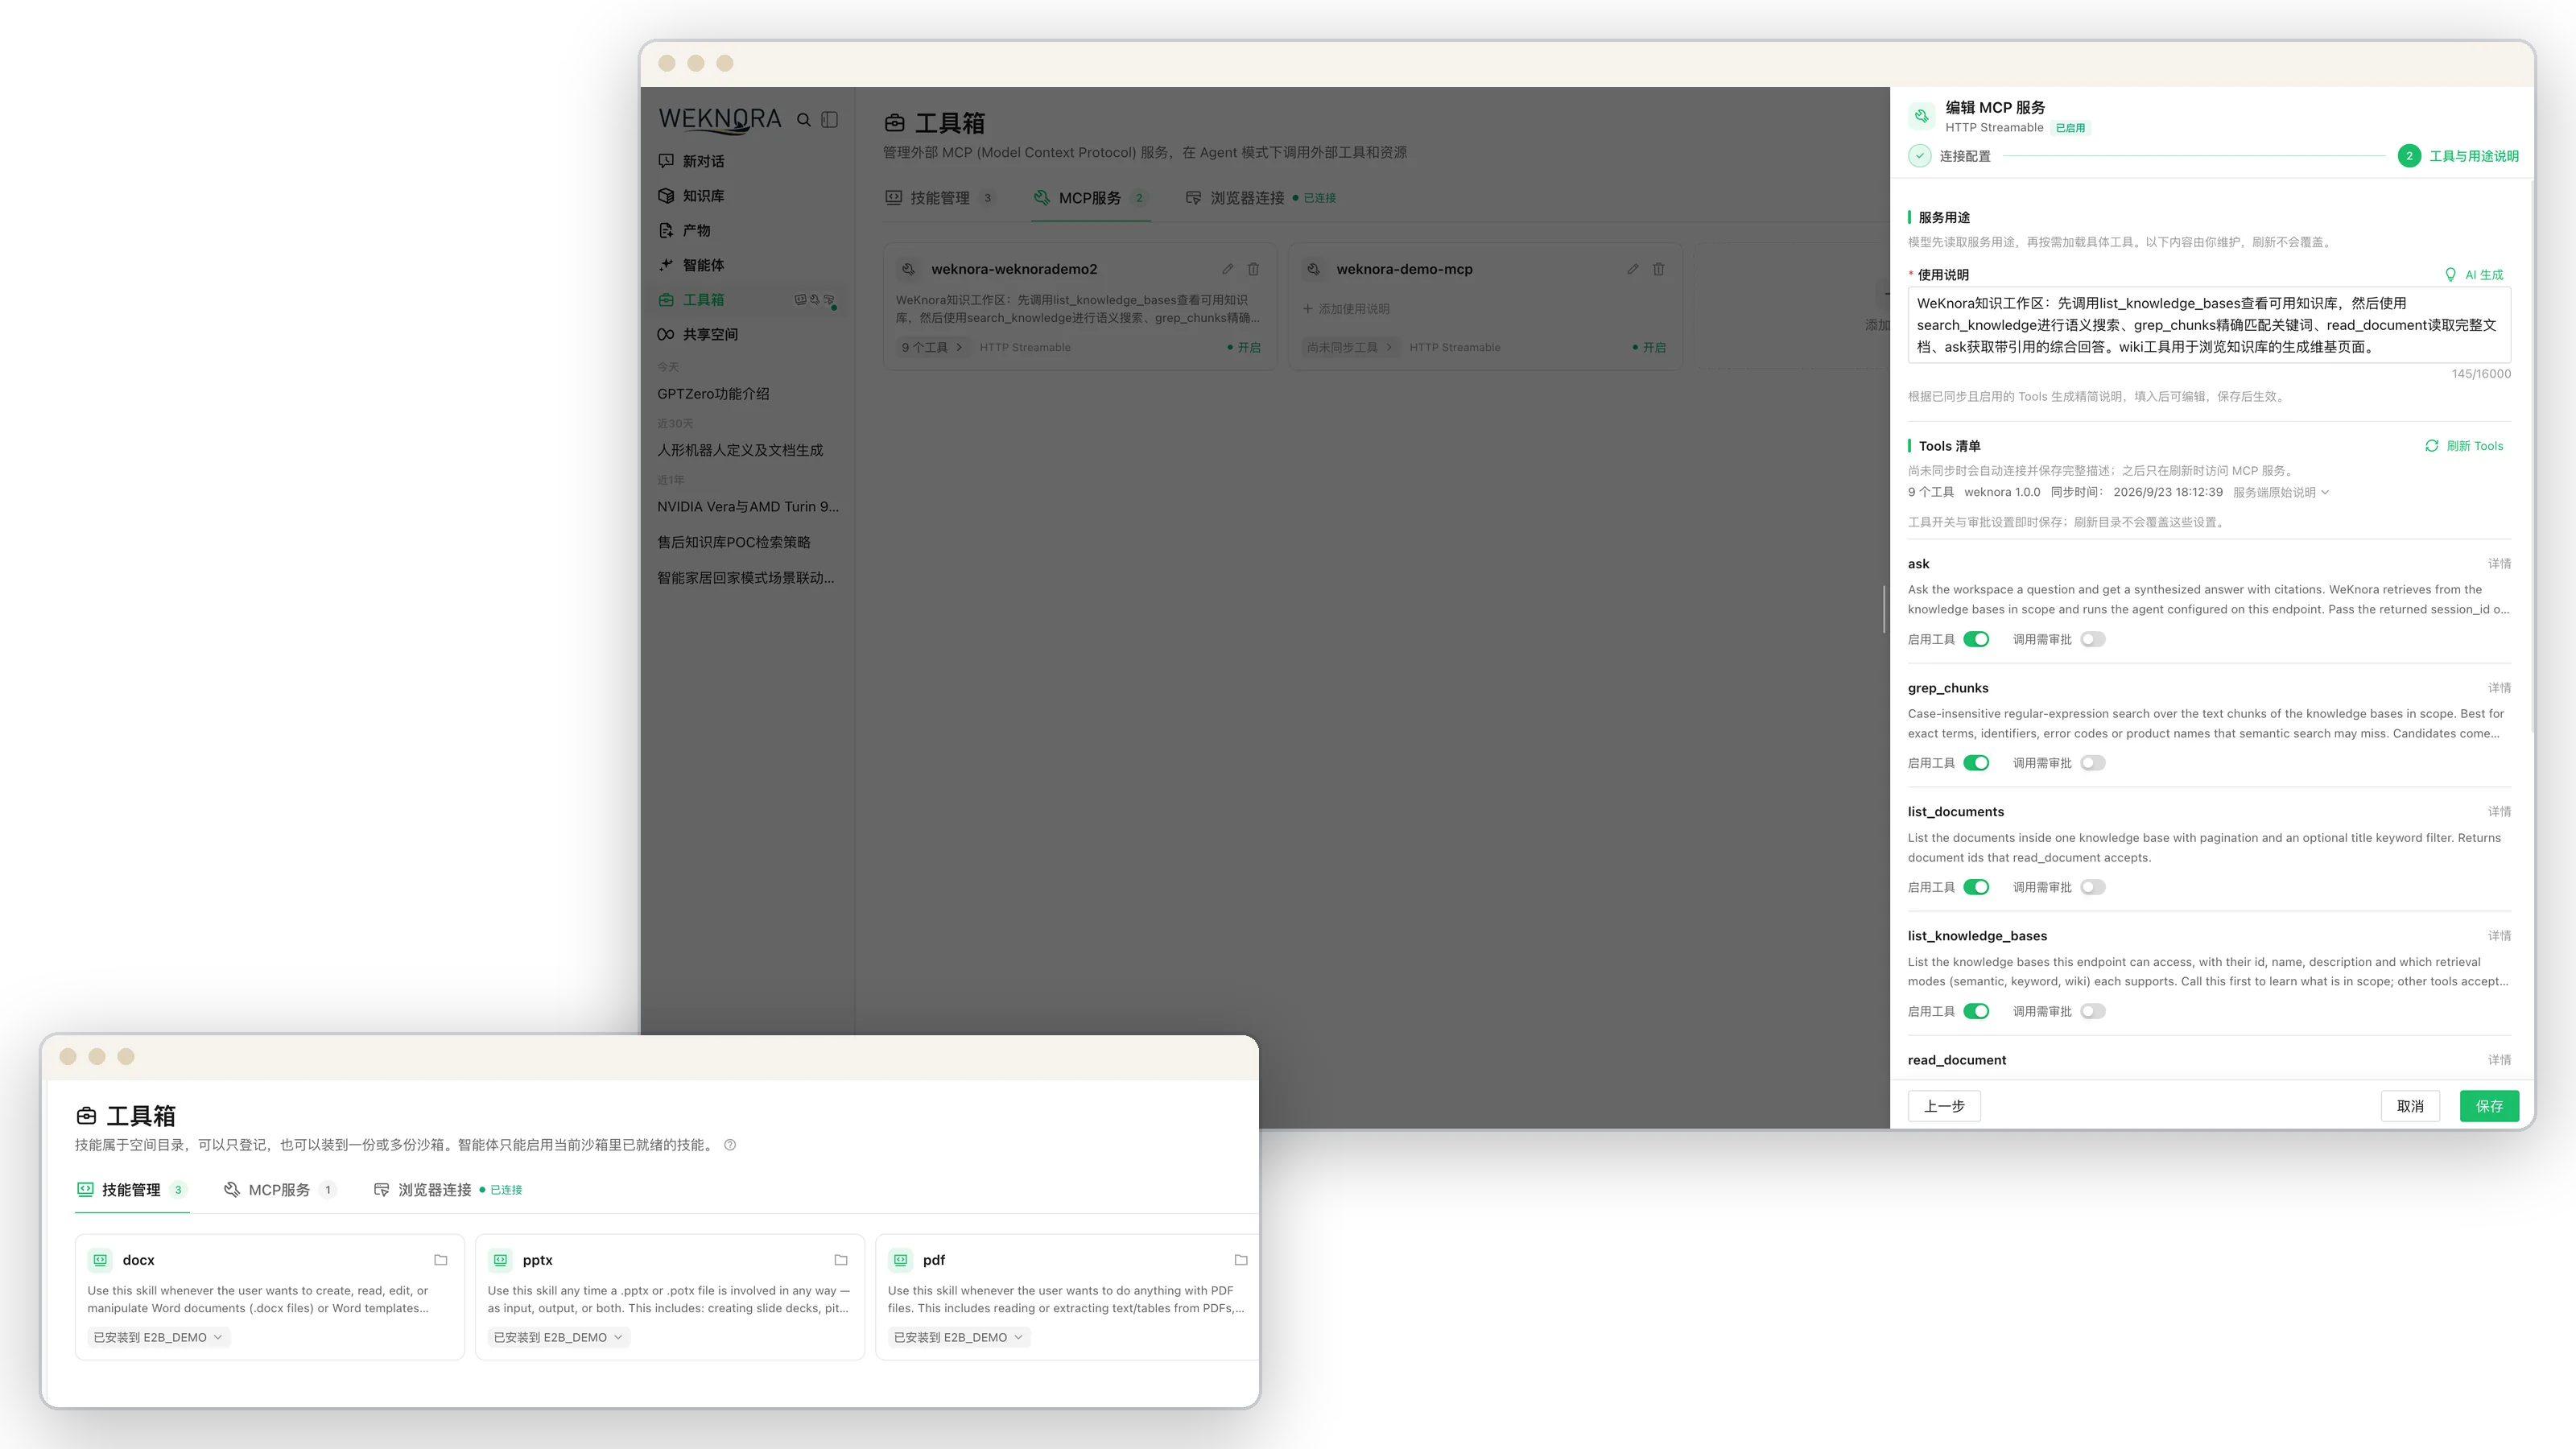This screenshot has width=2576, height=1449.
Task: Click into the 使用说明 text area
Action: (2209, 325)
